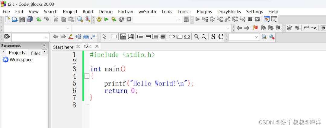Click the red wrench options icon
Screen dimensions: 326x128
point(271,37)
